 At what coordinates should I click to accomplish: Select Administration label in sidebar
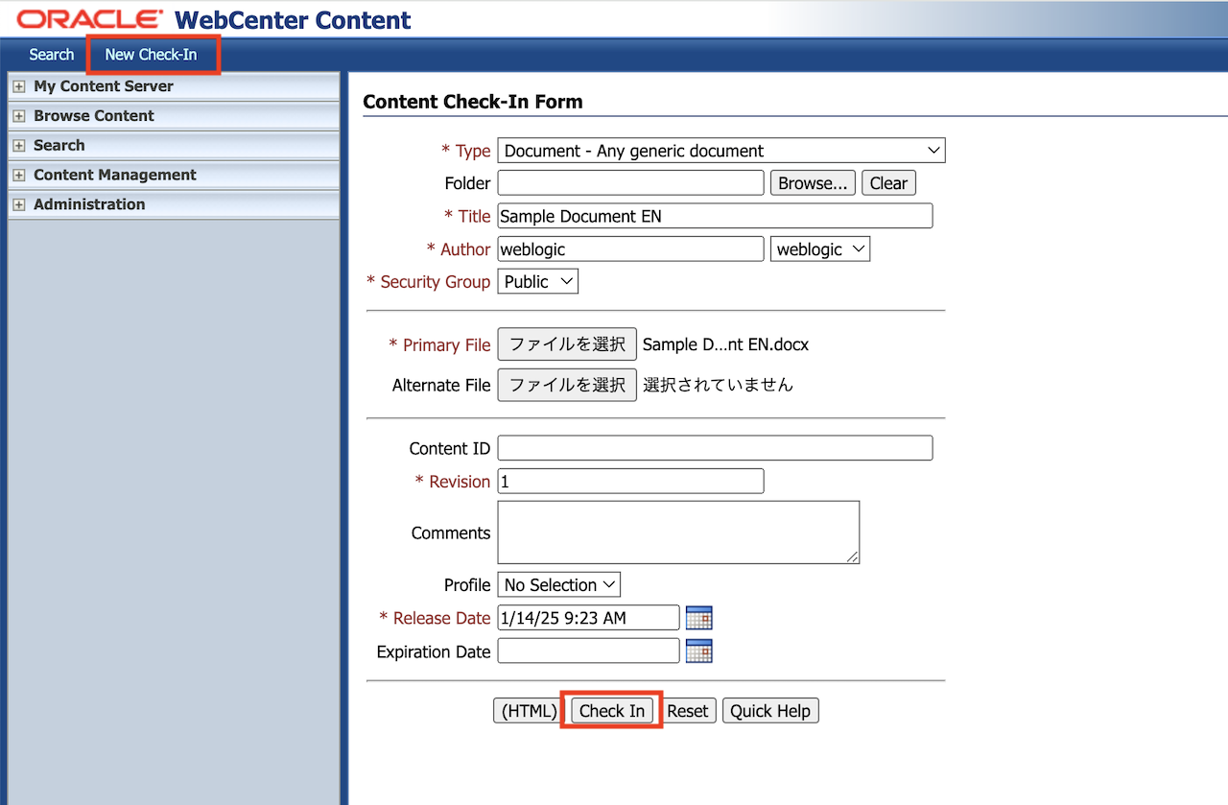point(89,204)
